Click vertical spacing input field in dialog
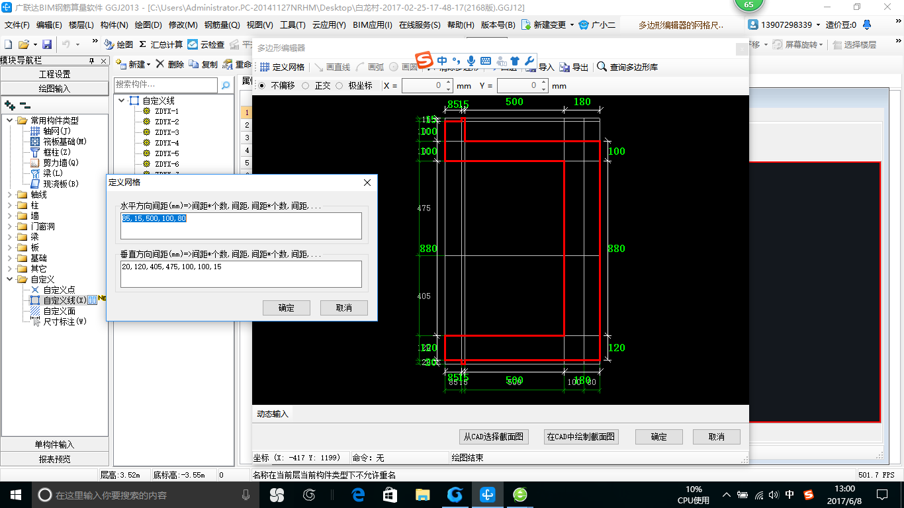 pos(241,274)
